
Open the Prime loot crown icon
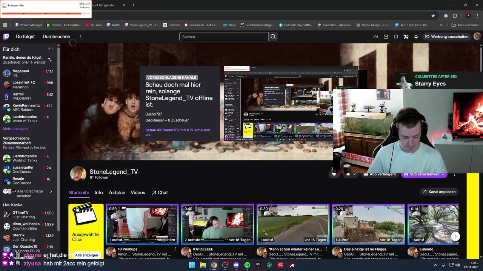click(376, 37)
